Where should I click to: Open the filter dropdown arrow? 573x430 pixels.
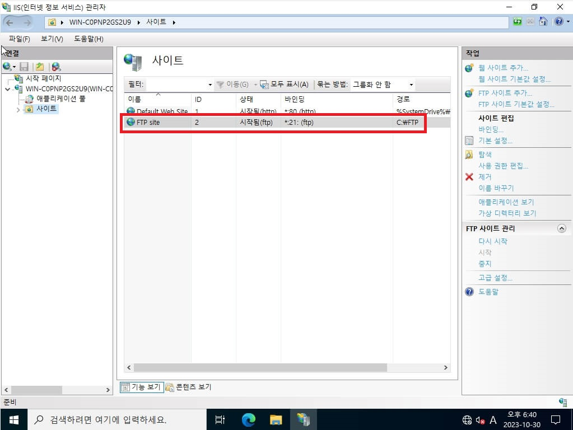coord(210,85)
